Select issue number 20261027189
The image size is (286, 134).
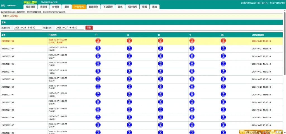click(8, 110)
